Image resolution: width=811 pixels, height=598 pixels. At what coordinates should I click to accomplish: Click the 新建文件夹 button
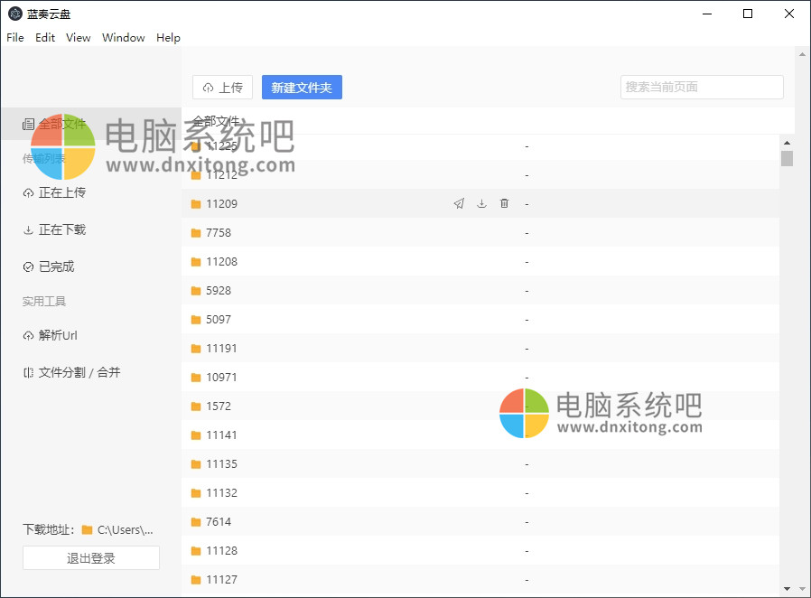[302, 87]
